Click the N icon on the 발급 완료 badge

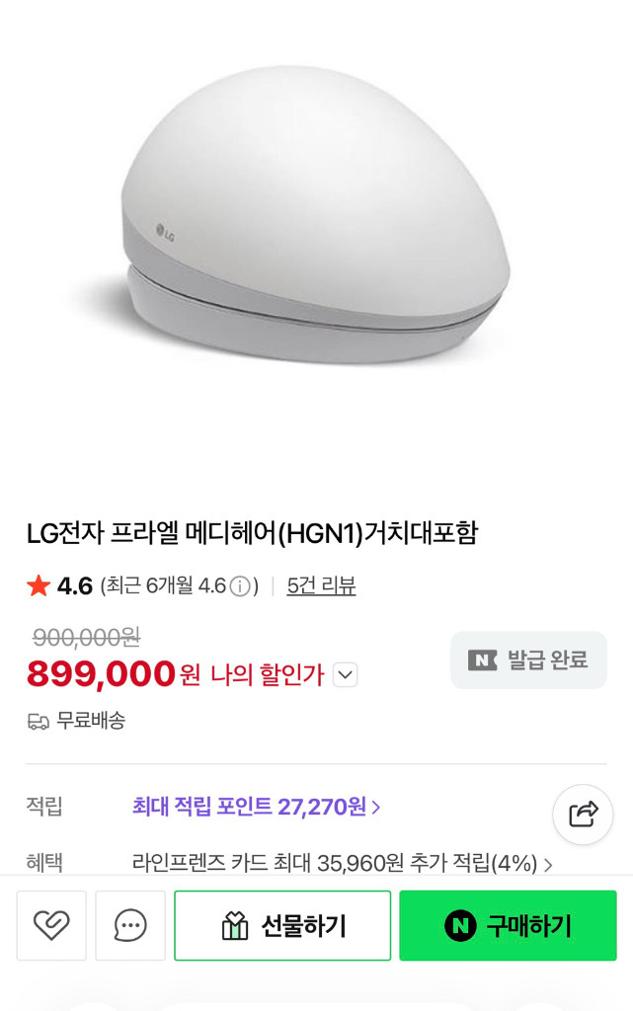point(482,660)
